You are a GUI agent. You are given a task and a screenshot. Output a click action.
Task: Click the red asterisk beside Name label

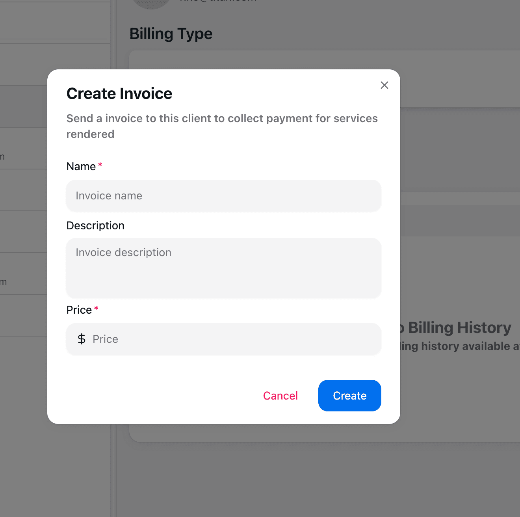click(100, 165)
